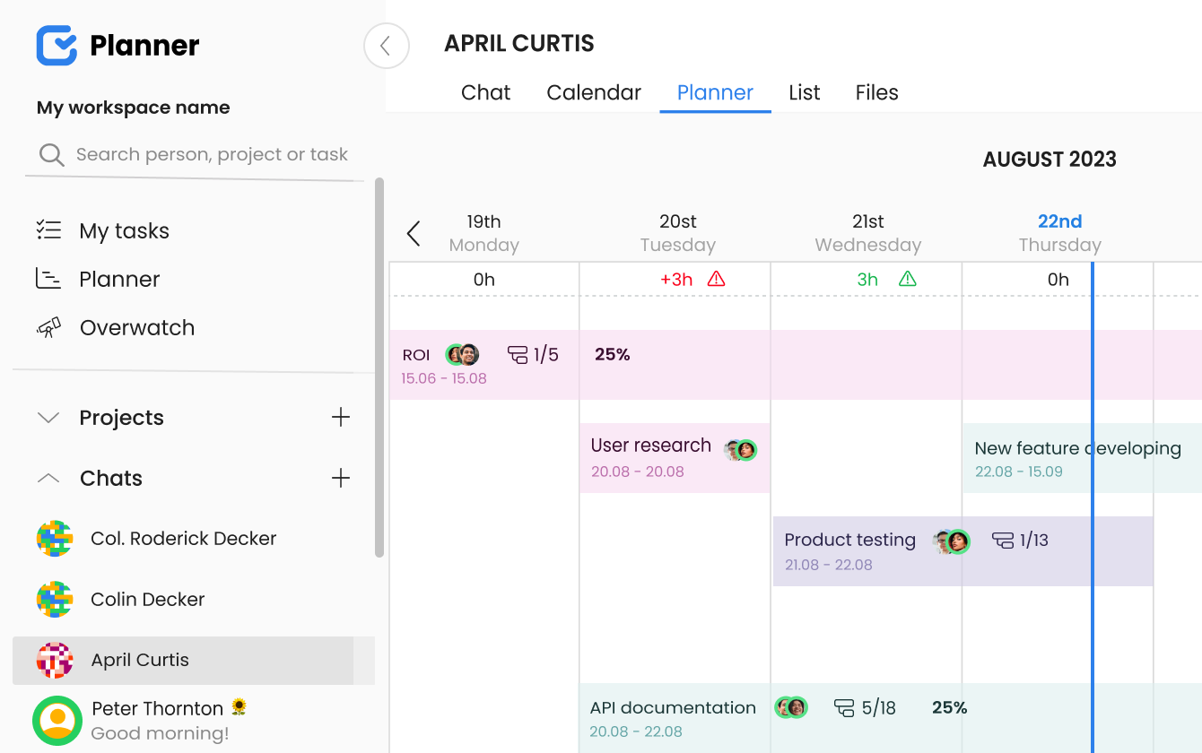Switch to the Files tab
Screen dimensions: 1202x753
coord(876,92)
